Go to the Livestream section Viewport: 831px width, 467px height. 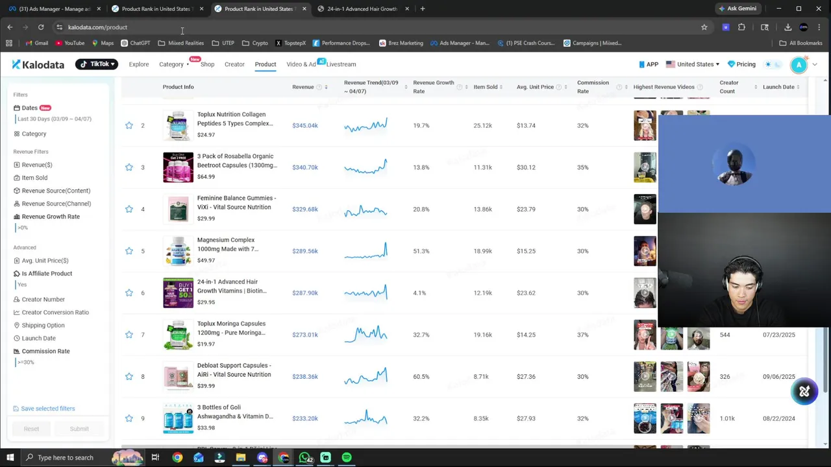pos(341,64)
